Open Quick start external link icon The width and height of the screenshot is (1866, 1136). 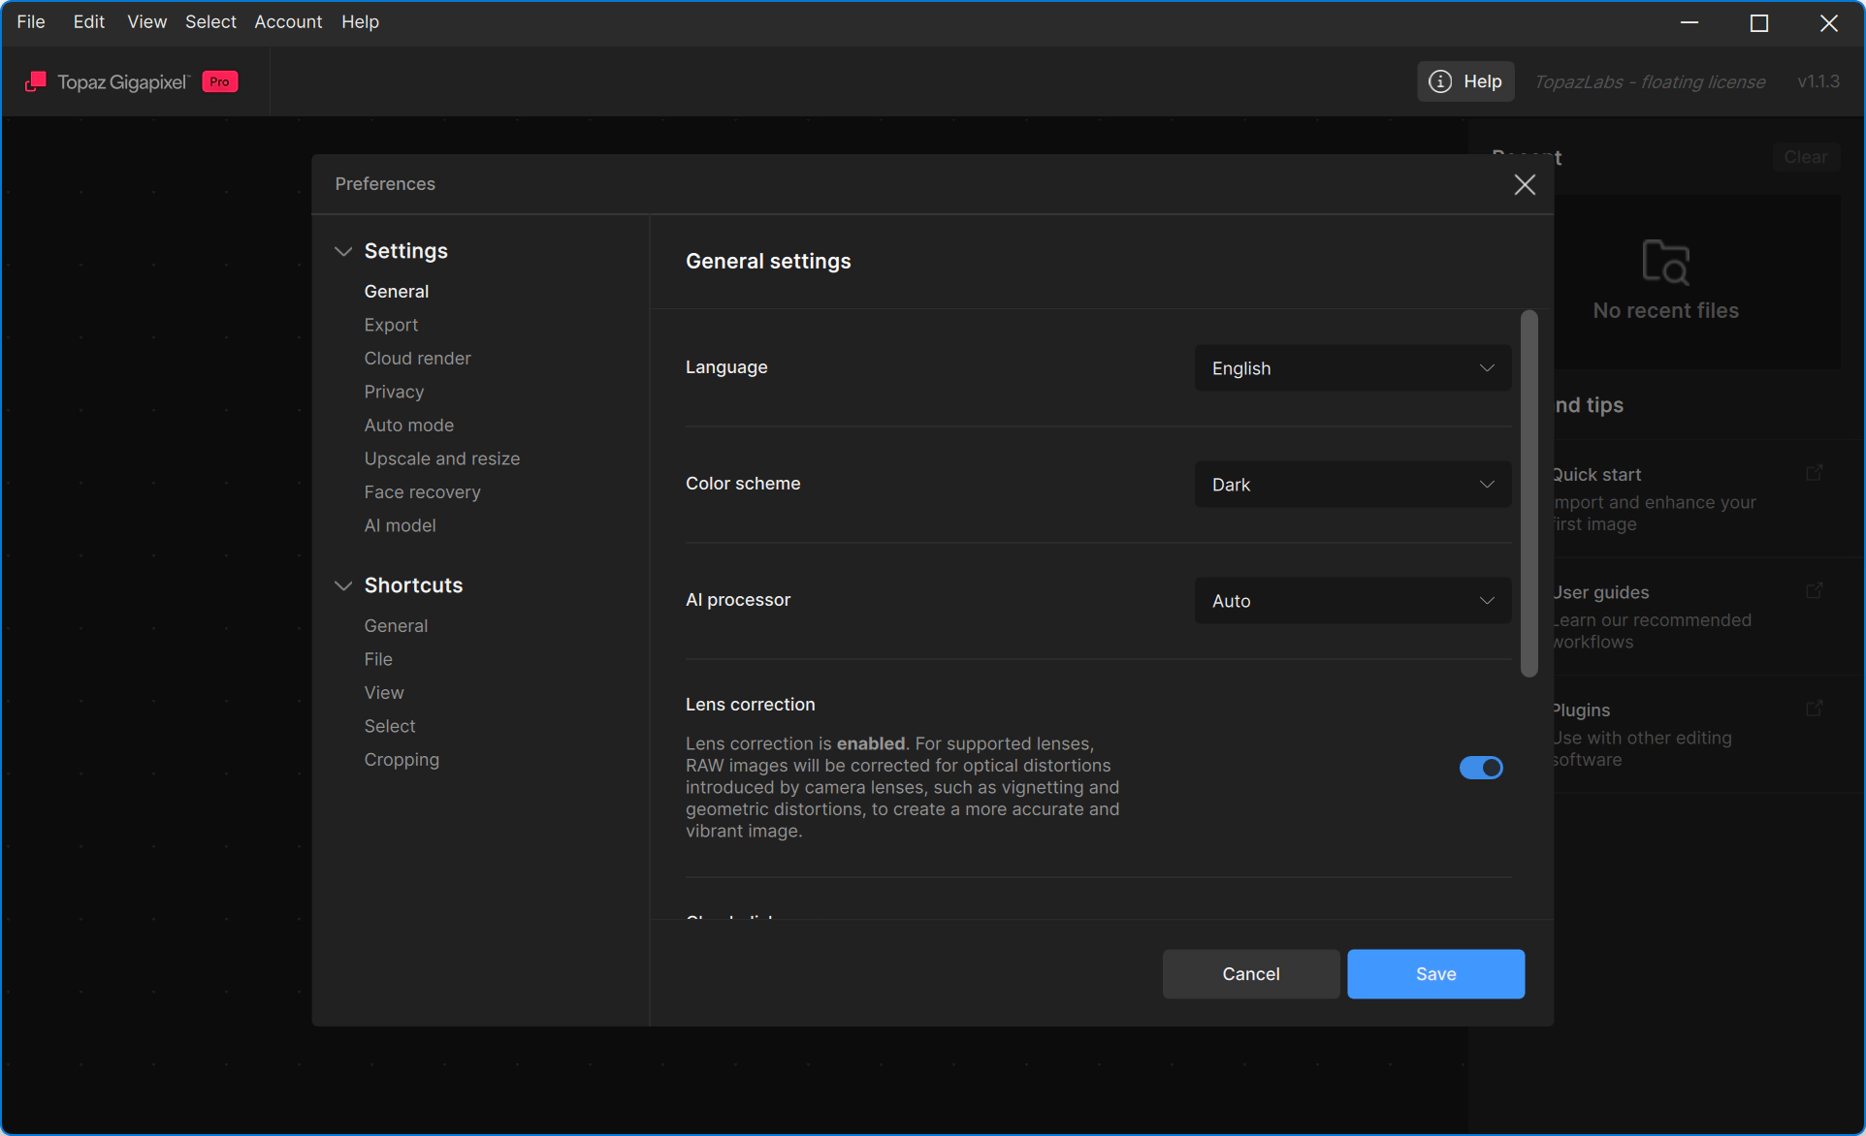tap(1814, 473)
